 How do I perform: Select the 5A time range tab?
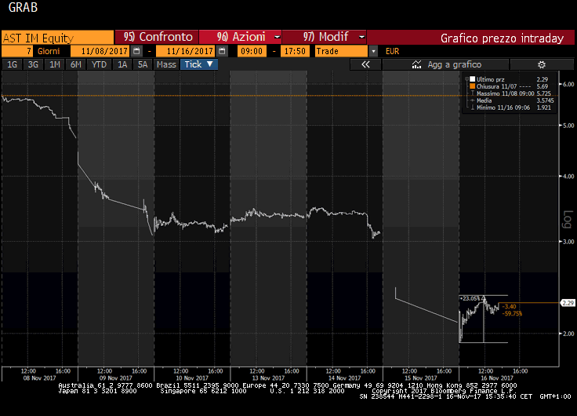(143, 65)
